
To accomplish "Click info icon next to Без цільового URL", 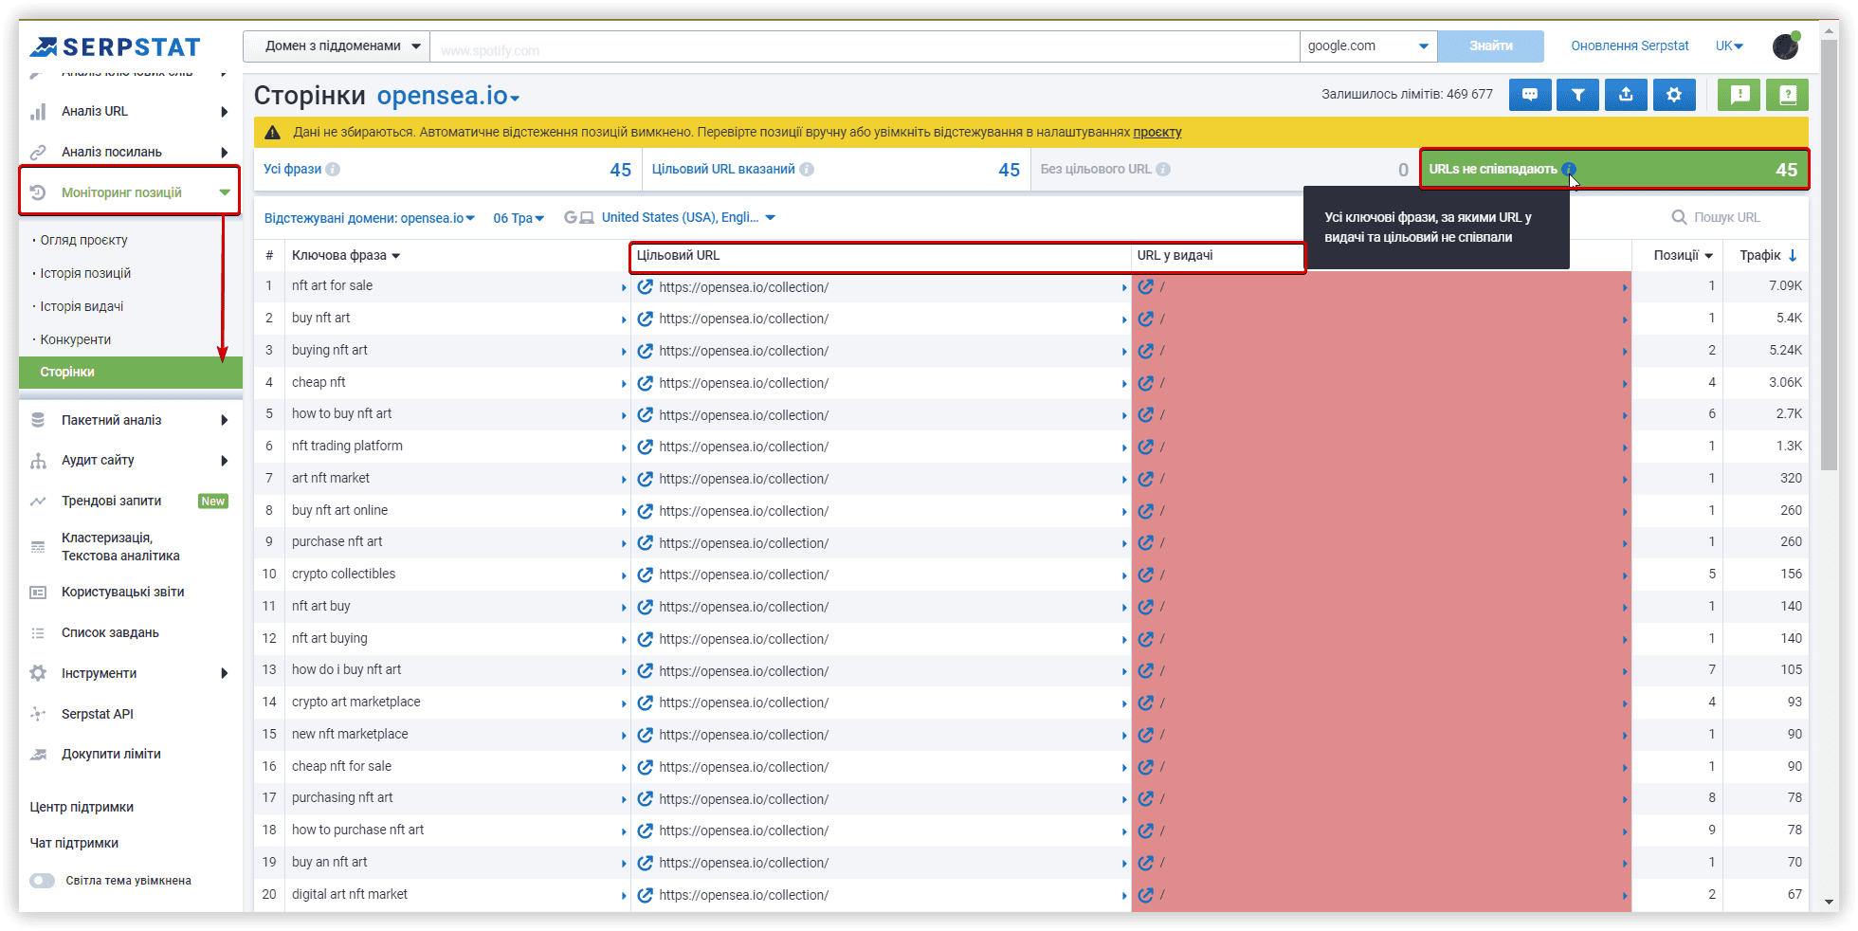I will click(1163, 169).
